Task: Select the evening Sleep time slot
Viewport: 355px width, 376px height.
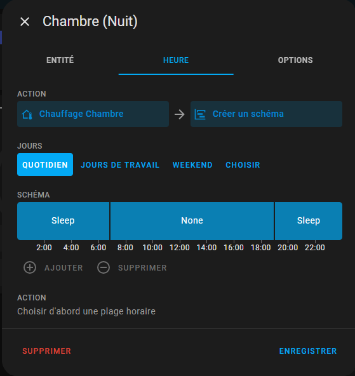Action: 309,220
